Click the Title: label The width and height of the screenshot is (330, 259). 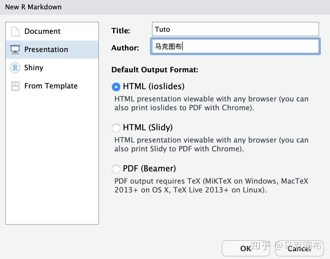120,30
